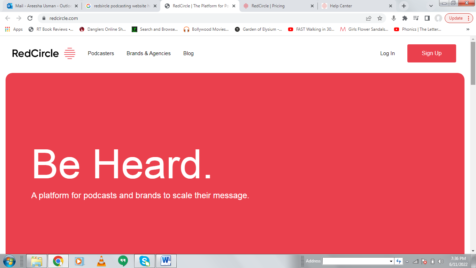476x268 pixels.
Task: Open Skype from the taskbar
Action: [x=144, y=261]
